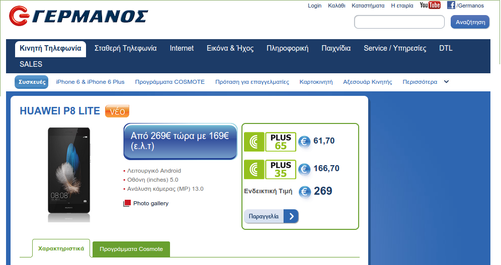
Task: Open the Internet menu
Action: tap(182, 48)
